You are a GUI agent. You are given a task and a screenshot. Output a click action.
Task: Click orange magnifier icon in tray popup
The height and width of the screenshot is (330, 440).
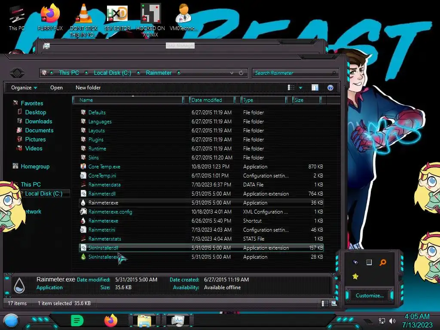point(383,263)
